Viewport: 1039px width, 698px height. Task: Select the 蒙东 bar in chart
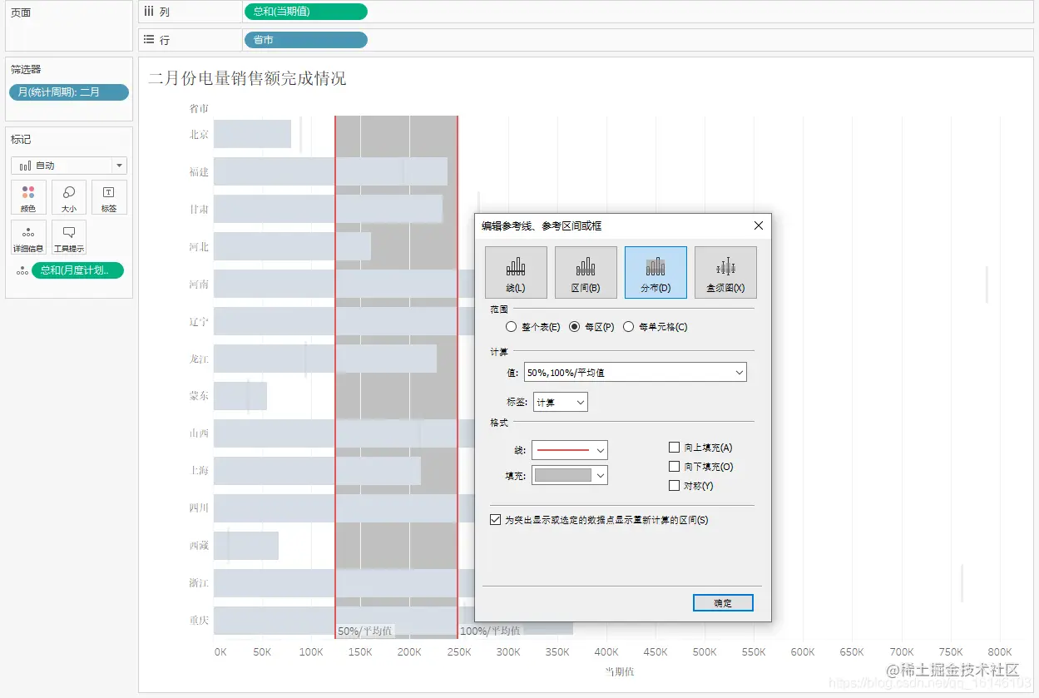coord(240,396)
